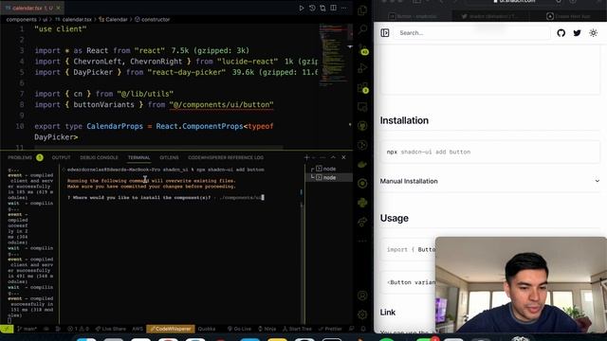Select the first node terminal entry

[329, 169]
